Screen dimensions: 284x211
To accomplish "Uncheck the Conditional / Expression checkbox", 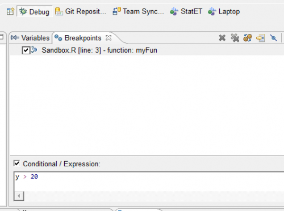I will 16,163.
